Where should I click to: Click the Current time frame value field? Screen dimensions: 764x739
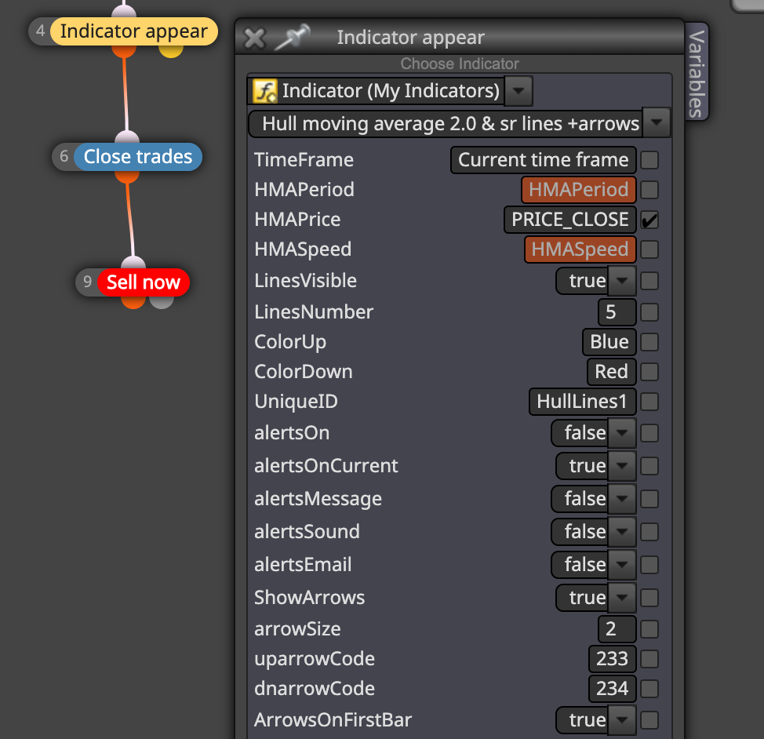tap(544, 160)
